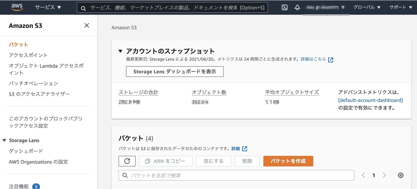Click external-link icon beside バケット 詳細
Viewport: 417px width, 189px height.
[x=245, y=149]
